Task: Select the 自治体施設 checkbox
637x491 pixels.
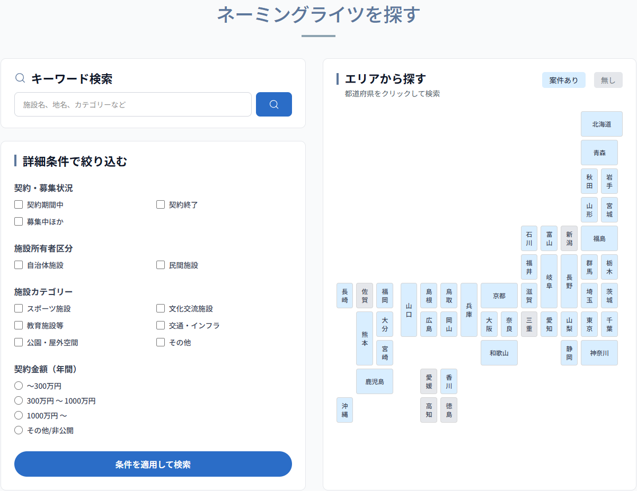Action: pyautogui.click(x=19, y=265)
